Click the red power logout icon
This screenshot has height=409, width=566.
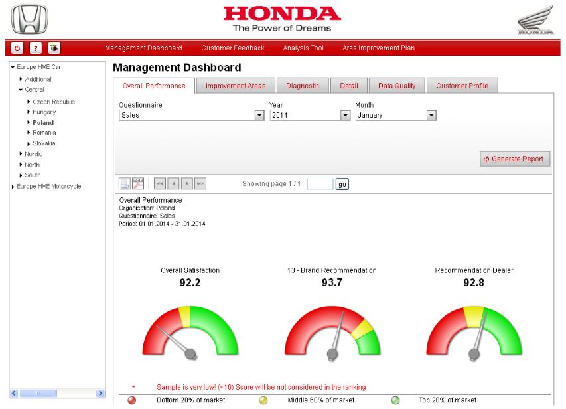(x=17, y=48)
